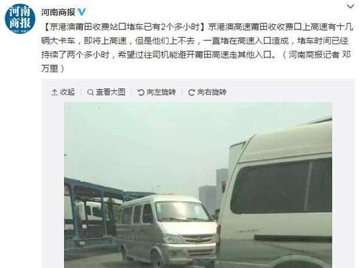Viewport: 359px width, 268px height.
Task: Click the blue verified V badge
Action: pyautogui.click(x=82, y=12)
